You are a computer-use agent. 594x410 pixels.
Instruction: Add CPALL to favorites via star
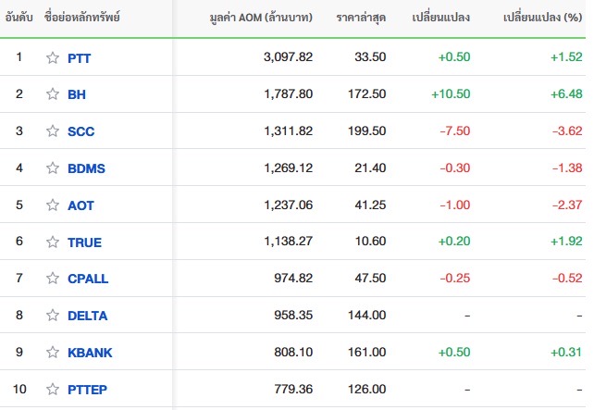click(53, 279)
